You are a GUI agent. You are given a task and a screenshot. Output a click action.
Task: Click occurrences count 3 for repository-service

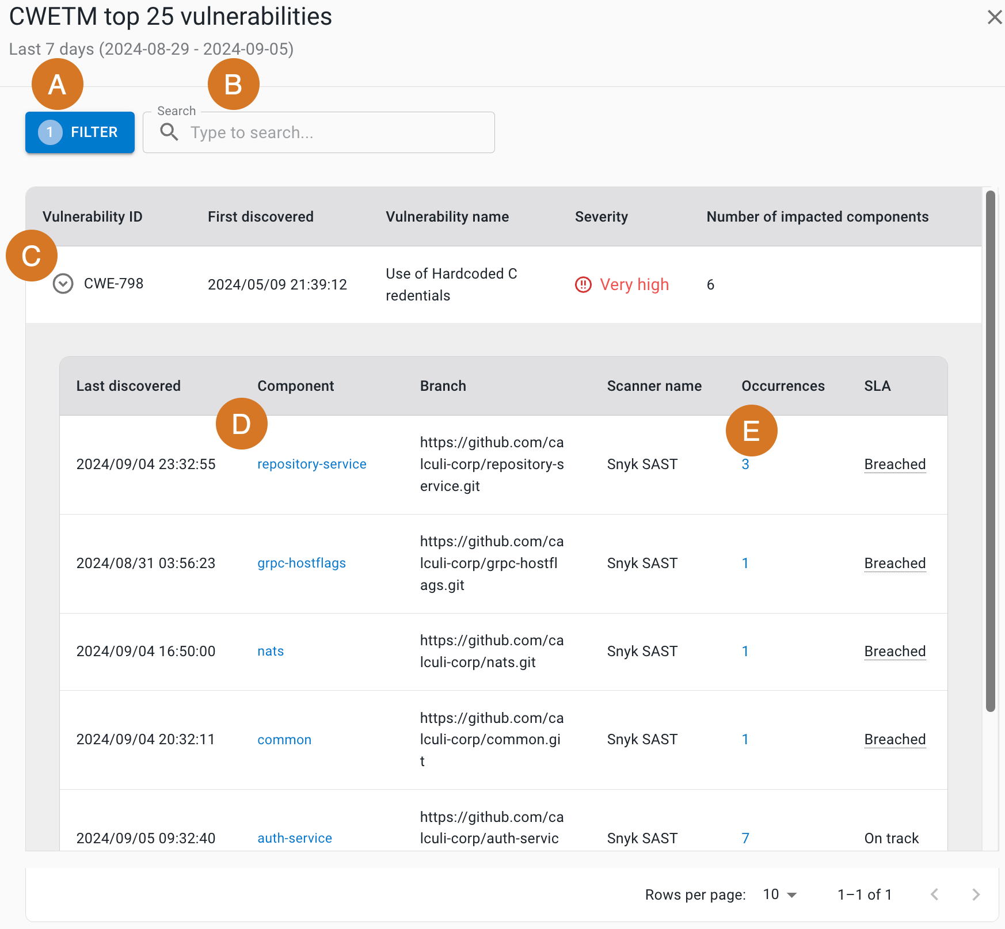[x=745, y=464]
